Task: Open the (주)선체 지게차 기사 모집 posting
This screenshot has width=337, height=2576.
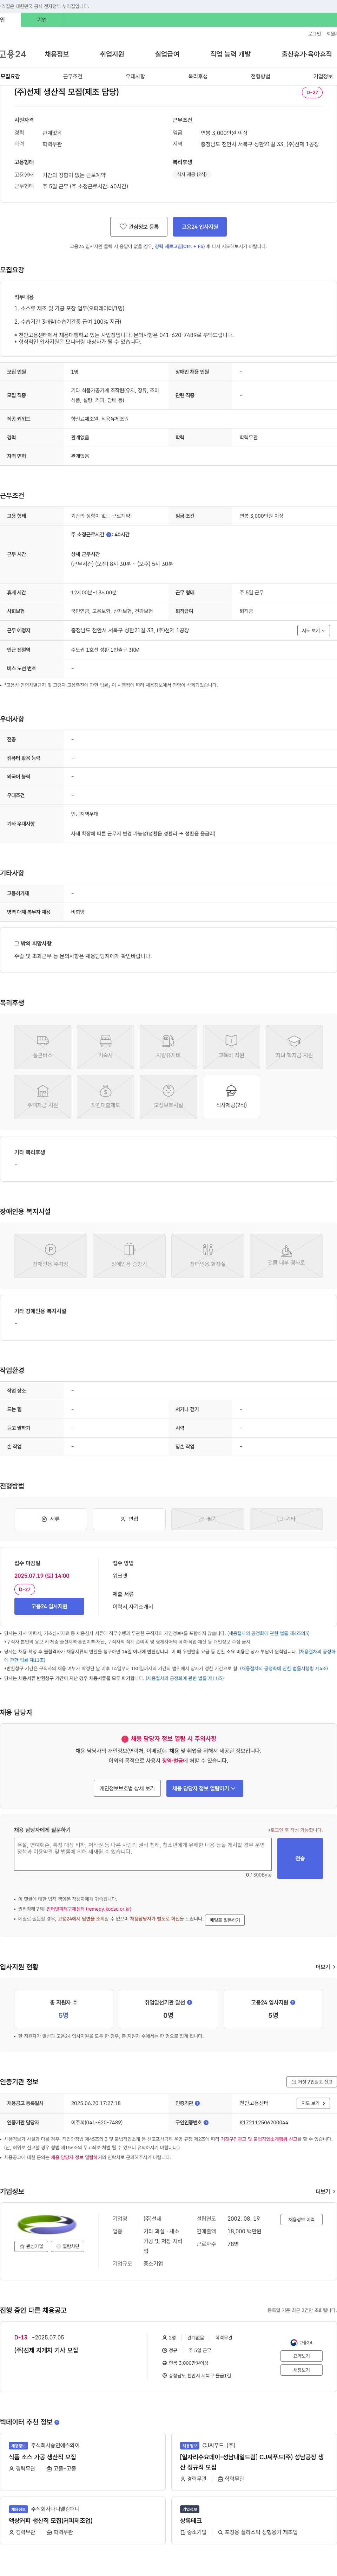Action: click(46, 2350)
